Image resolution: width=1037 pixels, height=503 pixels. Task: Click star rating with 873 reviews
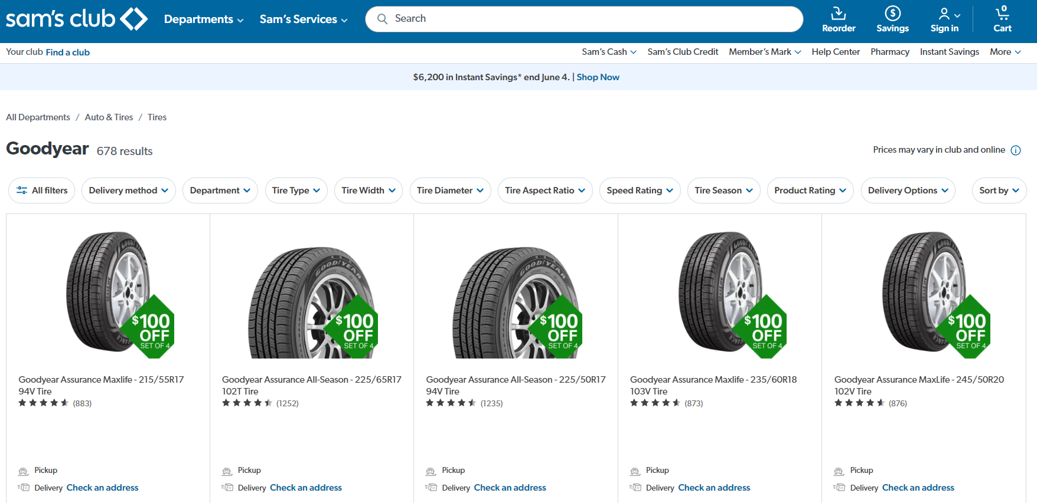pos(656,403)
